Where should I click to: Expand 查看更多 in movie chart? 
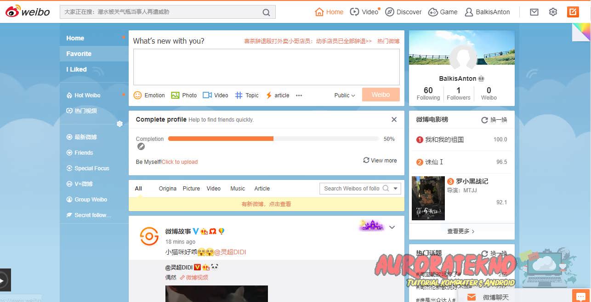click(461, 231)
